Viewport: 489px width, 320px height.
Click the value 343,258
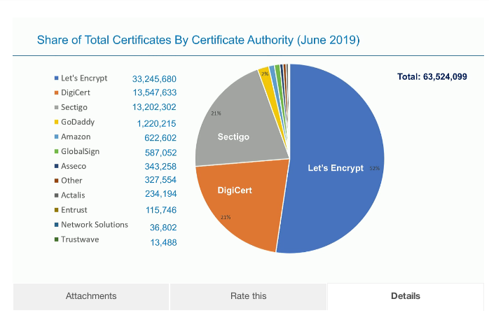[x=160, y=167]
